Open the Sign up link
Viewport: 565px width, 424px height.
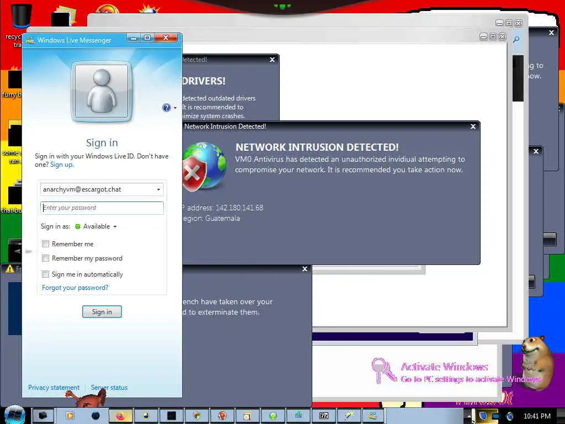(x=62, y=165)
